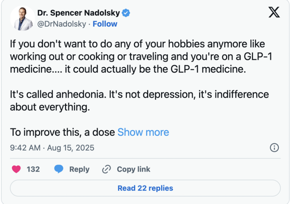Click the X logo icon
The image size is (292, 204).
click(x=274, y=13)
